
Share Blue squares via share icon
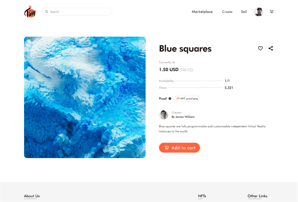(x=271, y=48)
